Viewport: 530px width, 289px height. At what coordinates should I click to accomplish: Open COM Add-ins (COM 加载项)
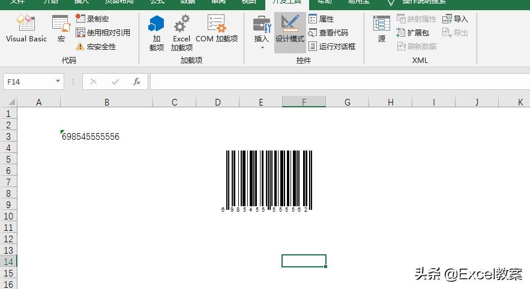tap(217, 29)
